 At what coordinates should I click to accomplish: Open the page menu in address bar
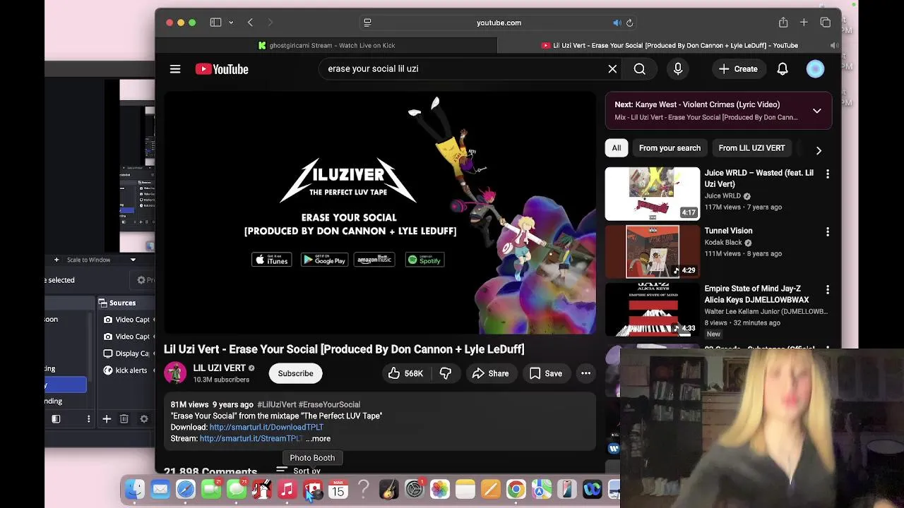pos(367,23)
